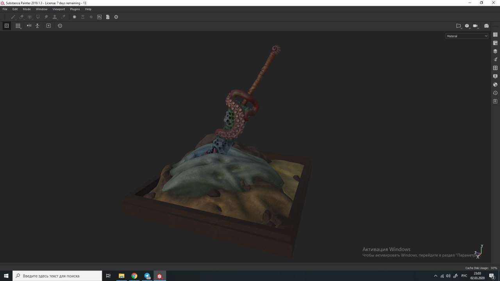Viewport: 500px width, 281px height.
Task: Open the History panel
Action: coord(495,93)
